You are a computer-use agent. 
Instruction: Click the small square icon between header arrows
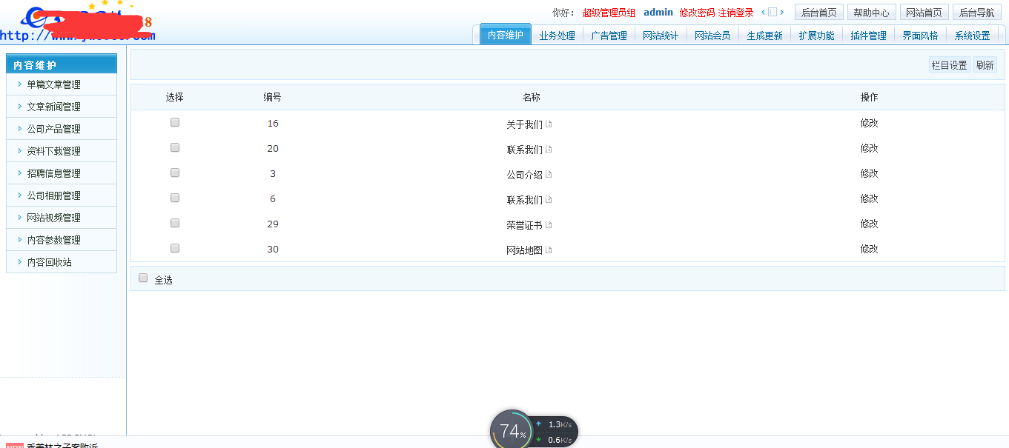pos(772,13)
